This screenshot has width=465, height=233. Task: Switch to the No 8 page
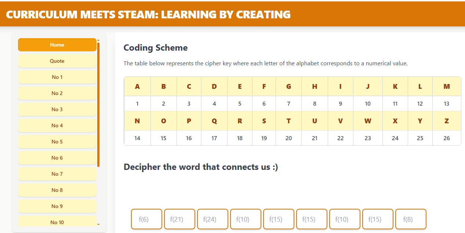point(57,190)
